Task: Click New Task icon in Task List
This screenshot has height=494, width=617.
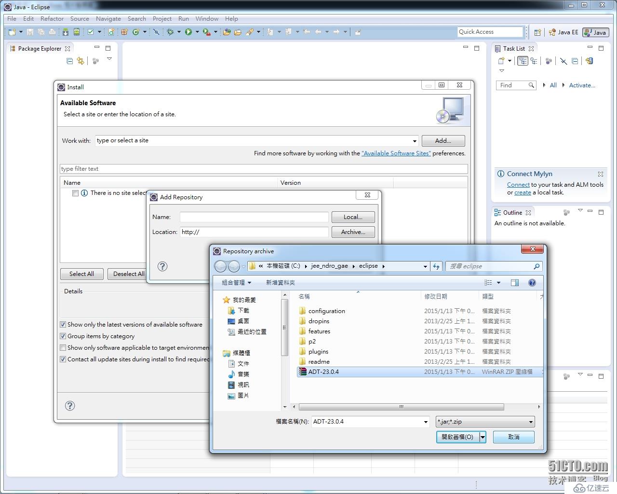Action: coord(501,61)
